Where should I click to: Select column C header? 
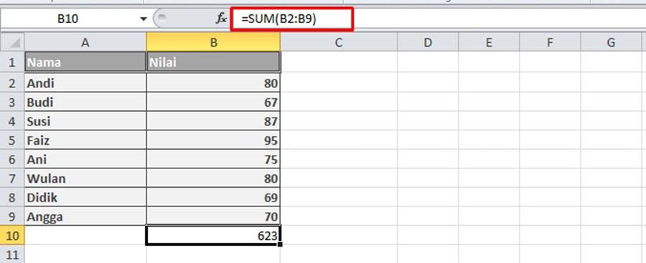[339, 42]
